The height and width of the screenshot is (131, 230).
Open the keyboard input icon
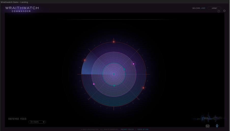coord(208,126)
